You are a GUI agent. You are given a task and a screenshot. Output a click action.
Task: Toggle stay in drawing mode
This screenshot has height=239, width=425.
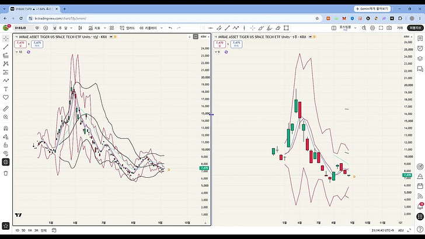click(x=6, y=136)
